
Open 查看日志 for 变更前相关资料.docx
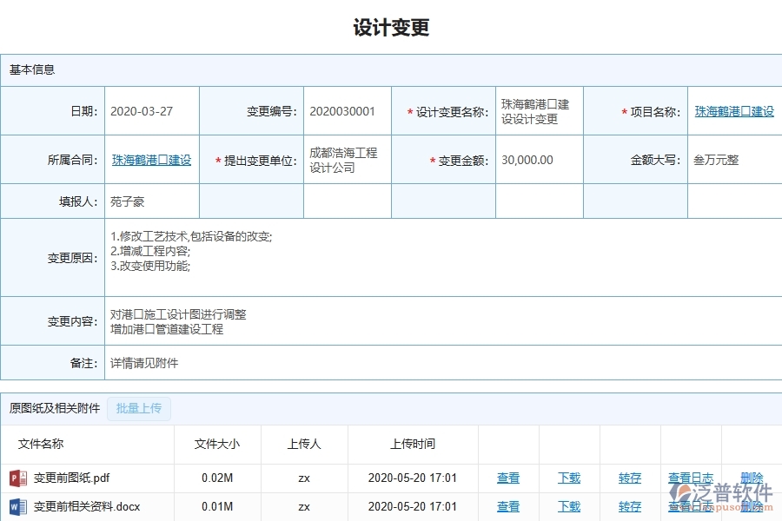[x=689, y=507]
